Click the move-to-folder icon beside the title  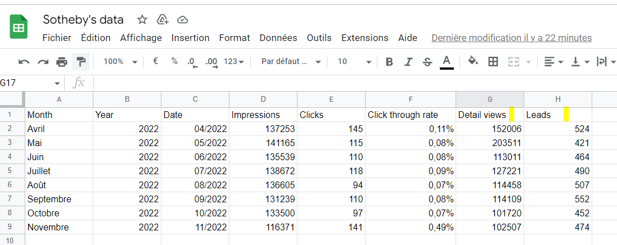coord(163,20)
